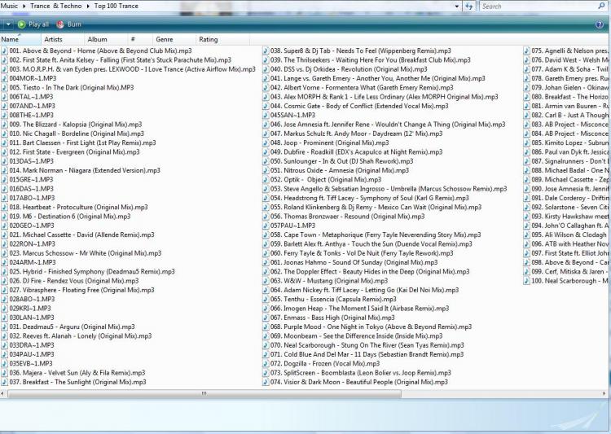This screenshot has height=434, width=611.
Task: Open the address bar history dropdown arrow
Action: click(x=457, y=7)
